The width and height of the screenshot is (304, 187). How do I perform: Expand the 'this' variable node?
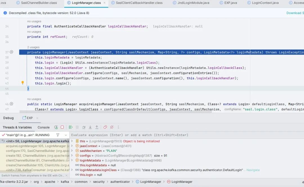point(72,141)
